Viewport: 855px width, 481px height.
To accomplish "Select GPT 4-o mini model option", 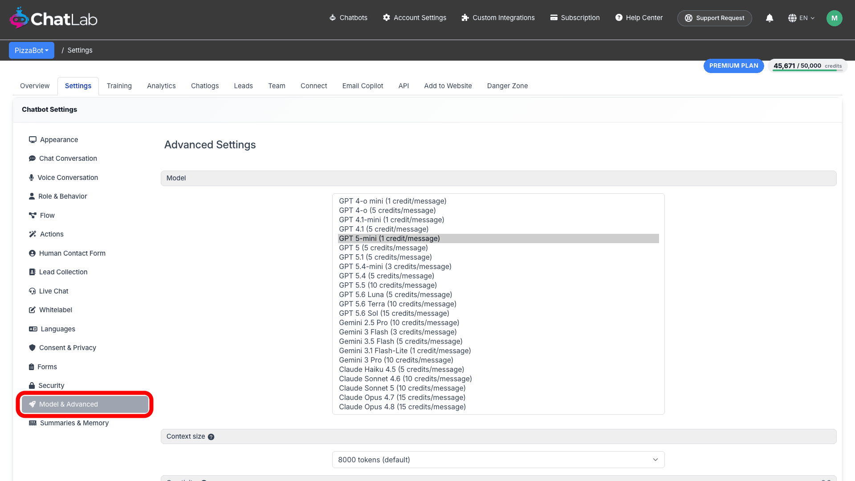I will point(498,201).
